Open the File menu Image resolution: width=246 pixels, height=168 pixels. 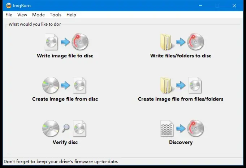click(x=9, y=15)
